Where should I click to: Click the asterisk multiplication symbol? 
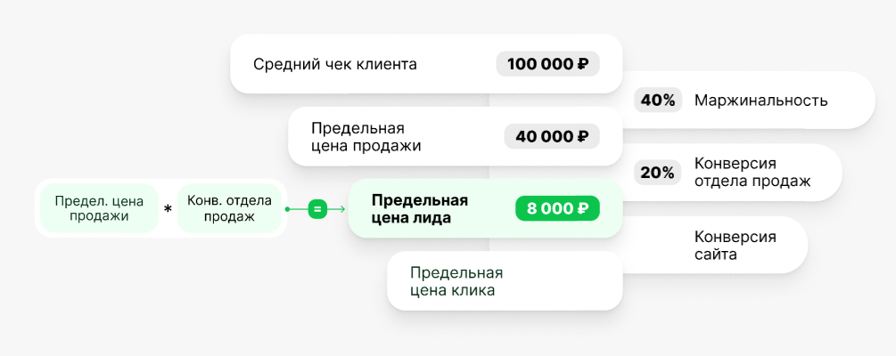[x=168, y=210]
